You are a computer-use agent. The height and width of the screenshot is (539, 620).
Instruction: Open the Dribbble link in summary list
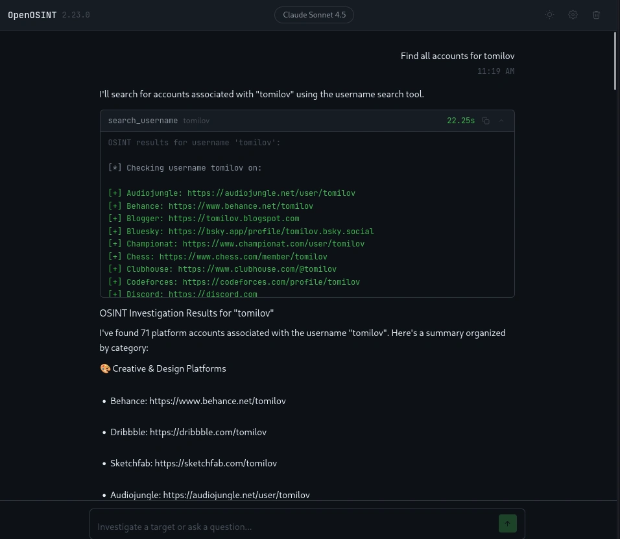(208, 432)
